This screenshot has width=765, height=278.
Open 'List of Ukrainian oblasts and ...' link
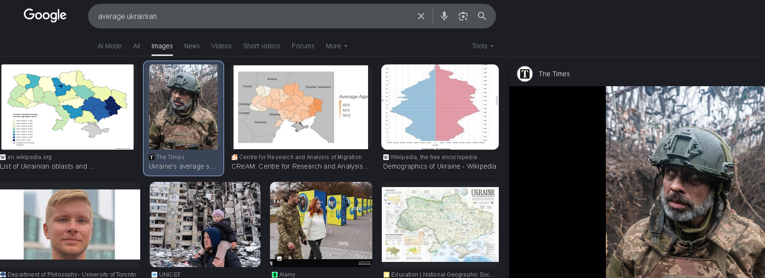47,166
